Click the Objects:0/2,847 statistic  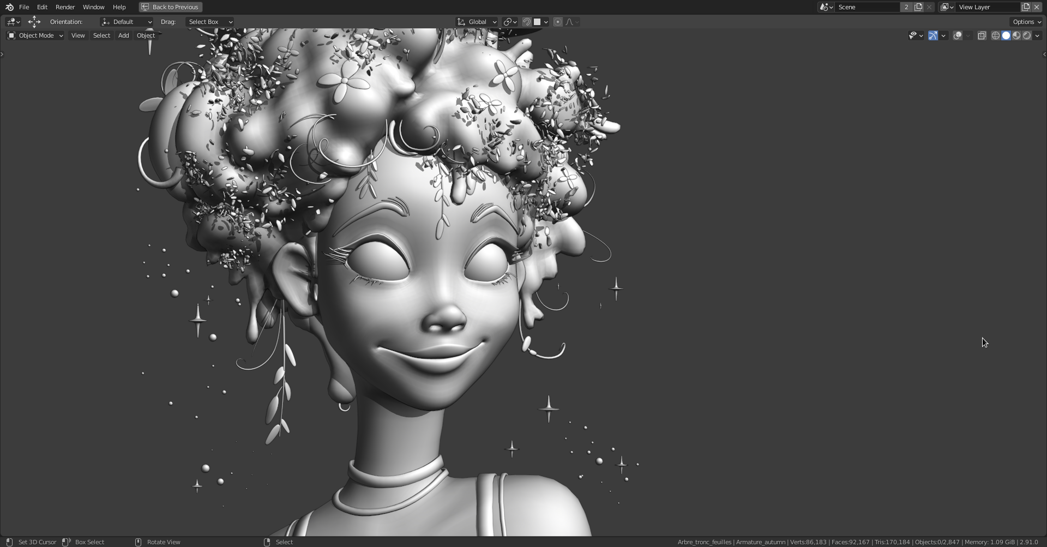click(x=937, y=542)
